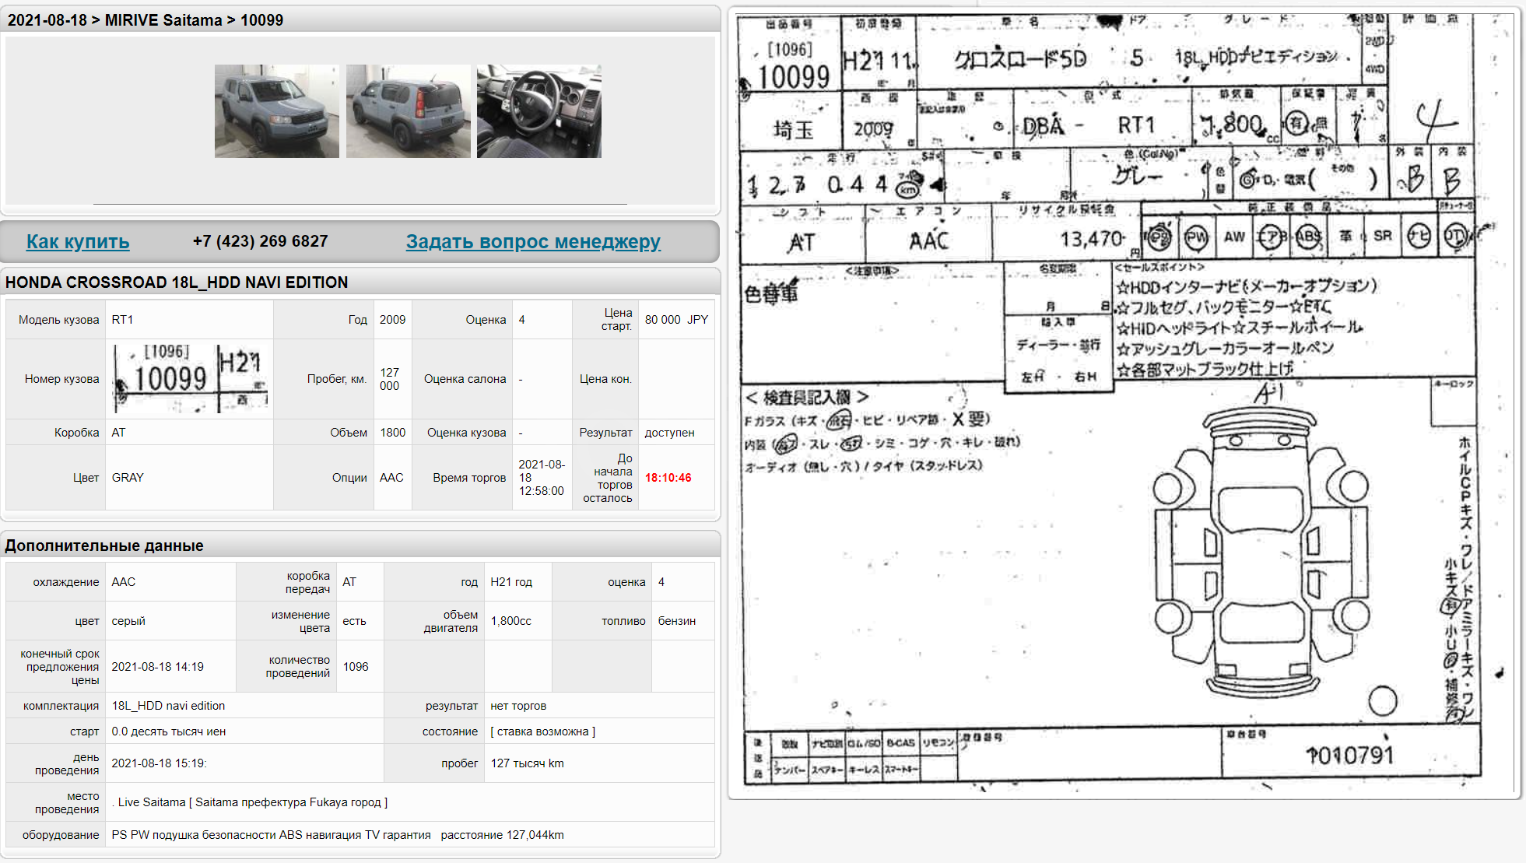Select heading 'HONDA CROSSROAD 18L_HDD NAVI EDITION'
Screen dimensions: 1526x863
(177, 282)
